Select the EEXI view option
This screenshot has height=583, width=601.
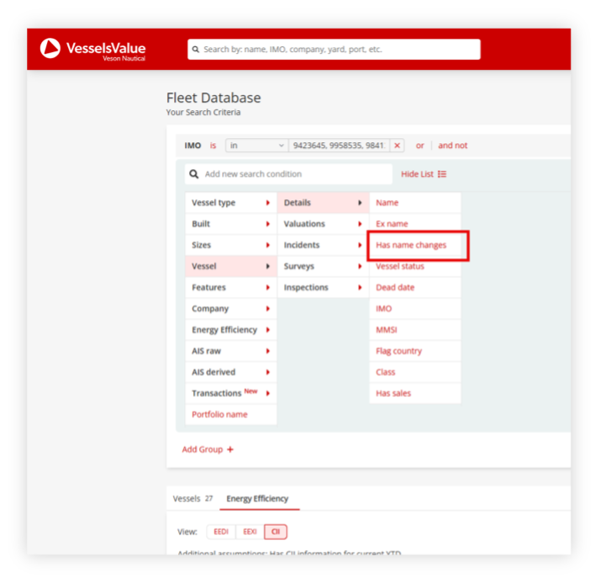250,532
